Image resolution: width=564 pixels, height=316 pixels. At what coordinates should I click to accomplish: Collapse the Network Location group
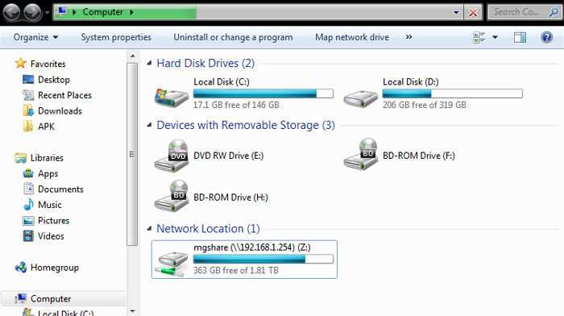coord(149,229)
